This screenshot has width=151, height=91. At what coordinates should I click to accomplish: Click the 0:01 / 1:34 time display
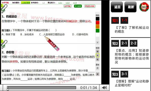89,88
